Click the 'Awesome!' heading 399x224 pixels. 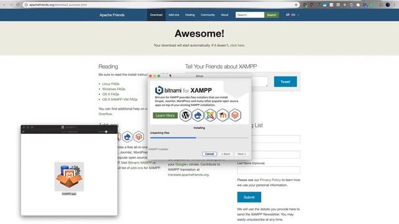tap(199, 34)
